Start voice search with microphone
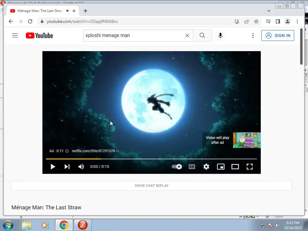This screenshot has height=231, width=308. coord(220,35)
